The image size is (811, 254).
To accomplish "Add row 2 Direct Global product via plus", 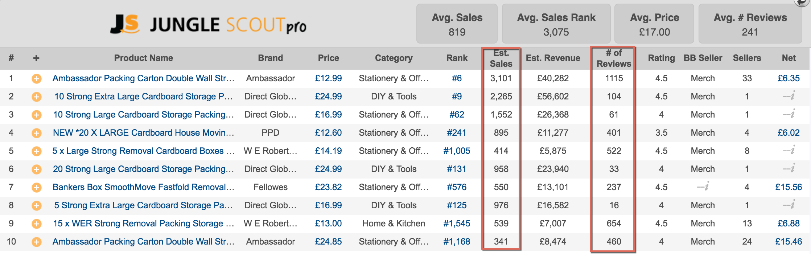I will (x=37, y=97).
